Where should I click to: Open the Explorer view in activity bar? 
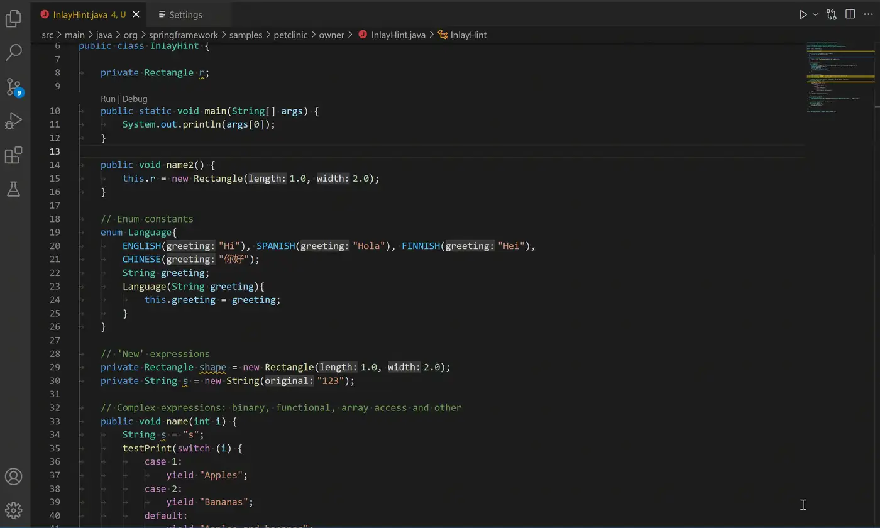13,19
